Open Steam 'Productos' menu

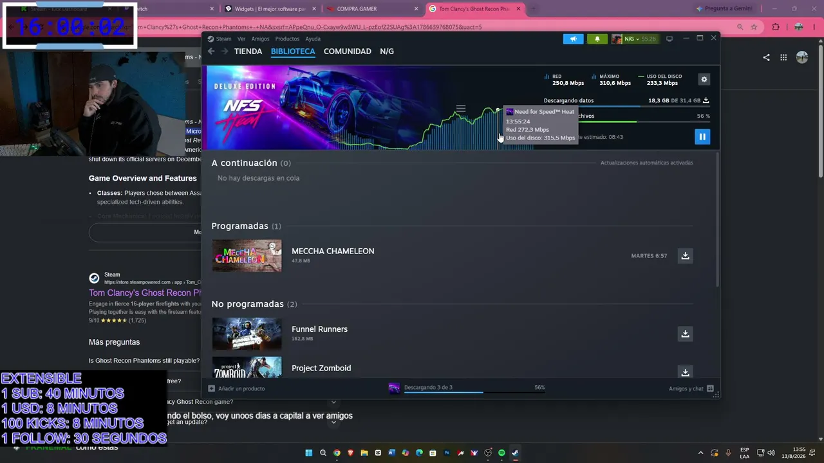(287, 39)
